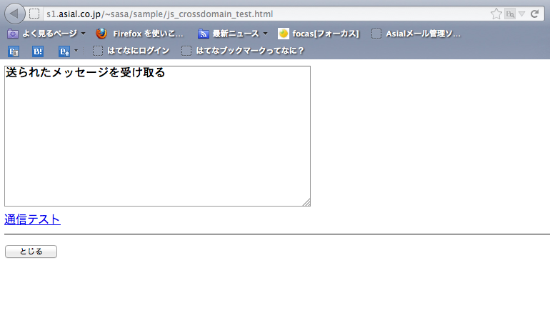Open the はてなブックマークってなに? bookmark
550x318 pixels.
pyautogui.click(x=243, y=51)
